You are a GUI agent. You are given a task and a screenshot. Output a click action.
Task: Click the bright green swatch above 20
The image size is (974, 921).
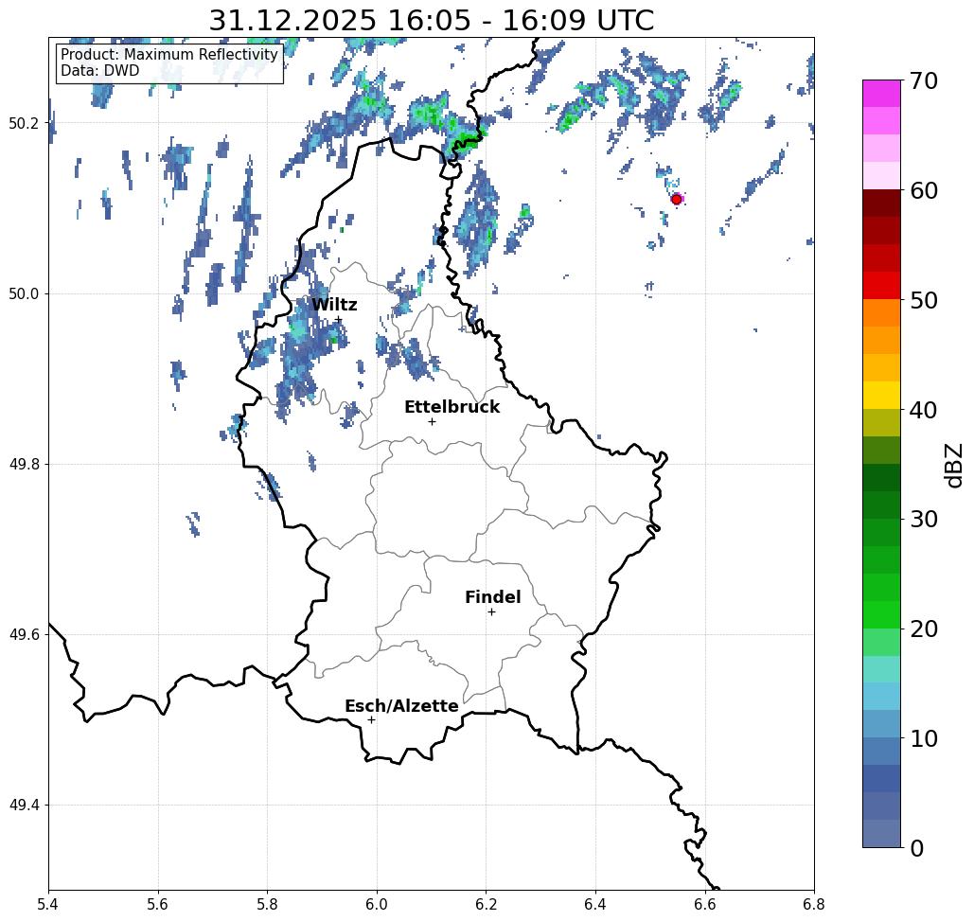click(881, 614)
